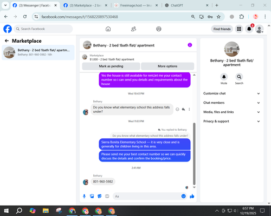Open the purple conversation information icon
Viewport: 271px width, 216px height.
(190, 45)
